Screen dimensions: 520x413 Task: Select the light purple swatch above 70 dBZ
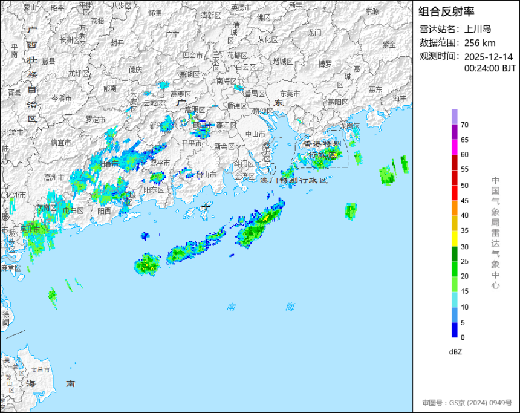click(x=454, y=117)
